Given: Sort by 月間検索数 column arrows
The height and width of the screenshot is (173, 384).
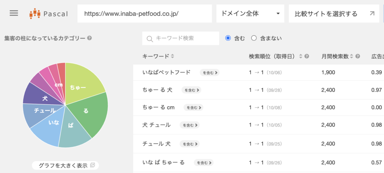Looking at the screenshot, I should click(351, 56).
